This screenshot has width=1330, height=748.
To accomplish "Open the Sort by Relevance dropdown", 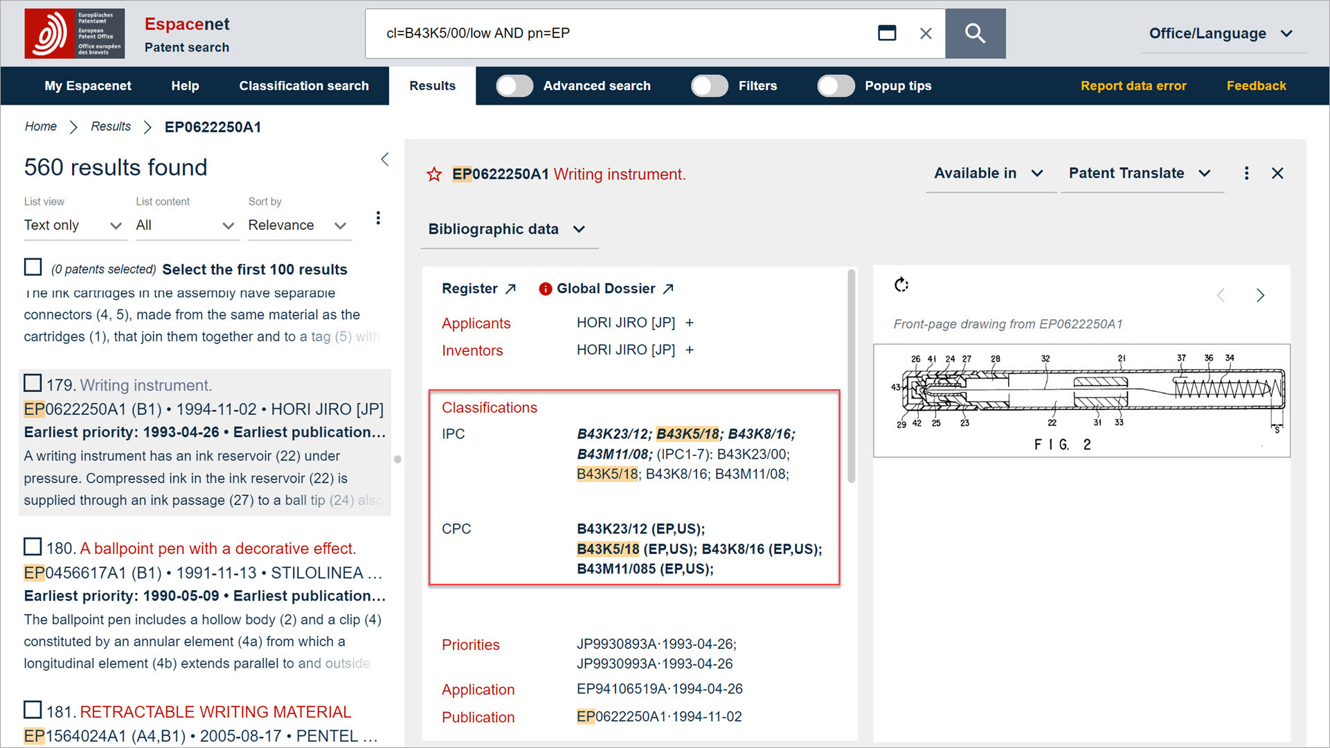I will 298,226.
